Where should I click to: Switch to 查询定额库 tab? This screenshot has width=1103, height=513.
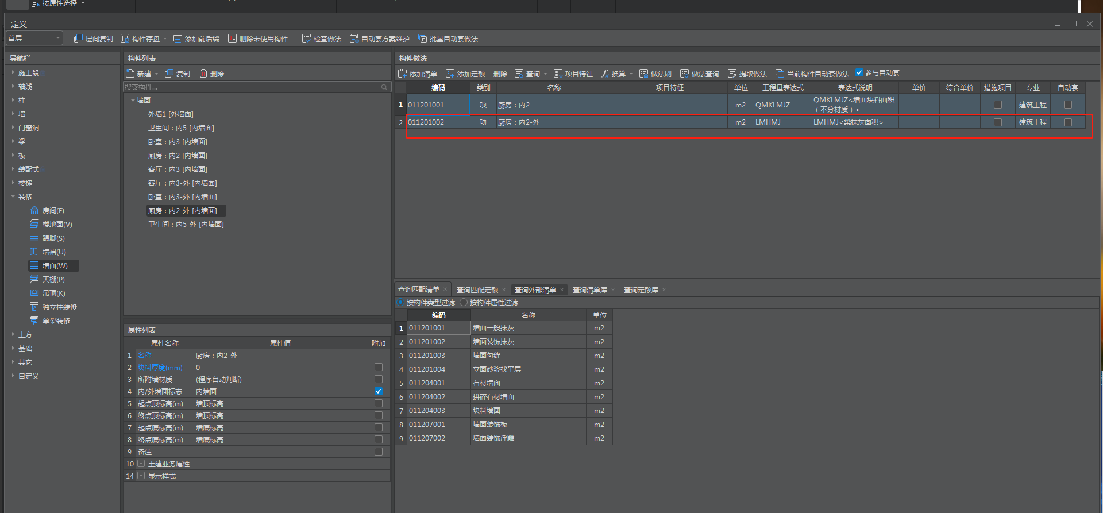pos(641,290)
